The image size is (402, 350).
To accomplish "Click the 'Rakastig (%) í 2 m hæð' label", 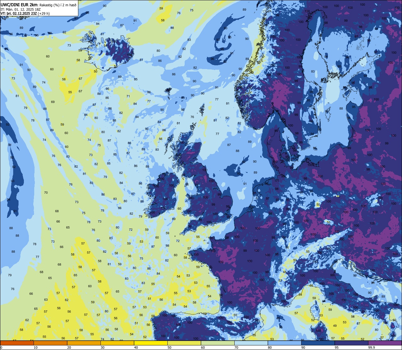I will point(58,4).
